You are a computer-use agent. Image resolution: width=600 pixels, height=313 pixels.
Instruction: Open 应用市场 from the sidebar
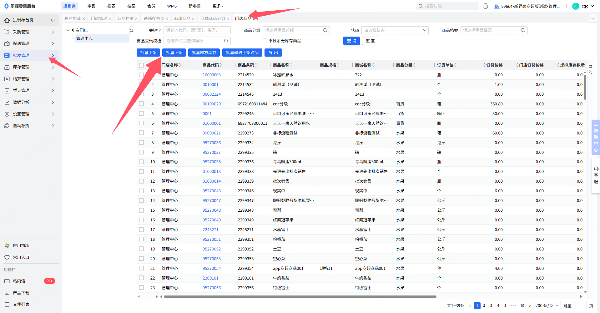21,246
